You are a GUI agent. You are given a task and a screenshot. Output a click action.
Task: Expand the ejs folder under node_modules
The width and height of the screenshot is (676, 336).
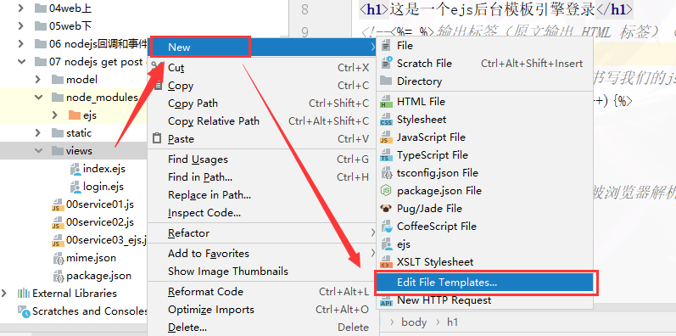pos(55,115)
